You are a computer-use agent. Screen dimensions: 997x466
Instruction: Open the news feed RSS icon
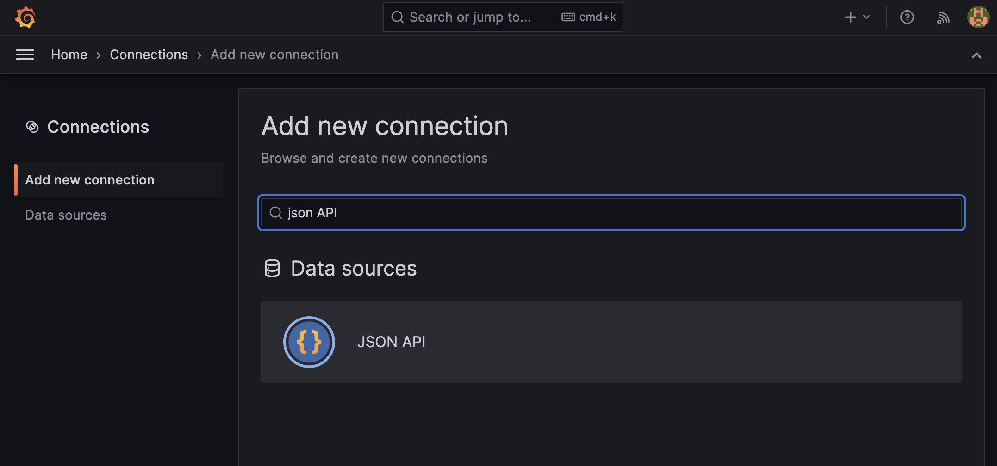pos(943,18)
